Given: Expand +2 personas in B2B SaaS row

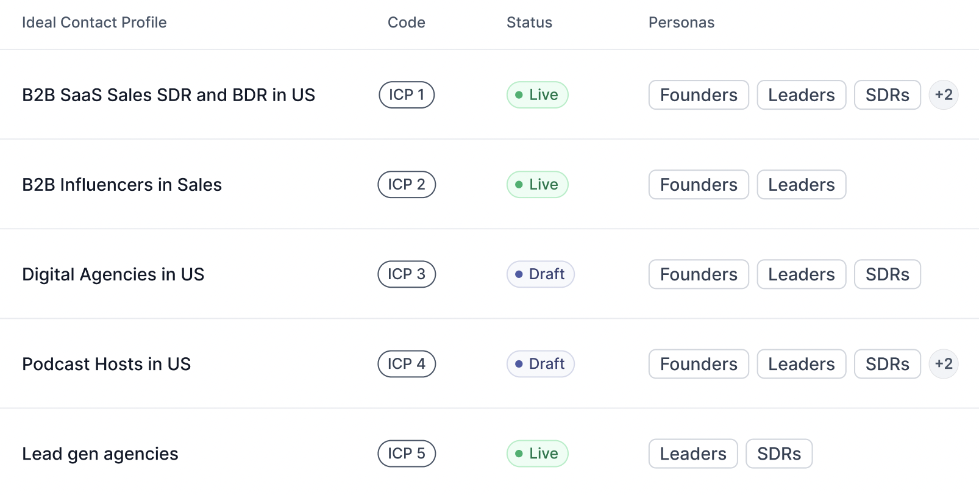Looking at the screenshot, I should click(x=943, y=95).
